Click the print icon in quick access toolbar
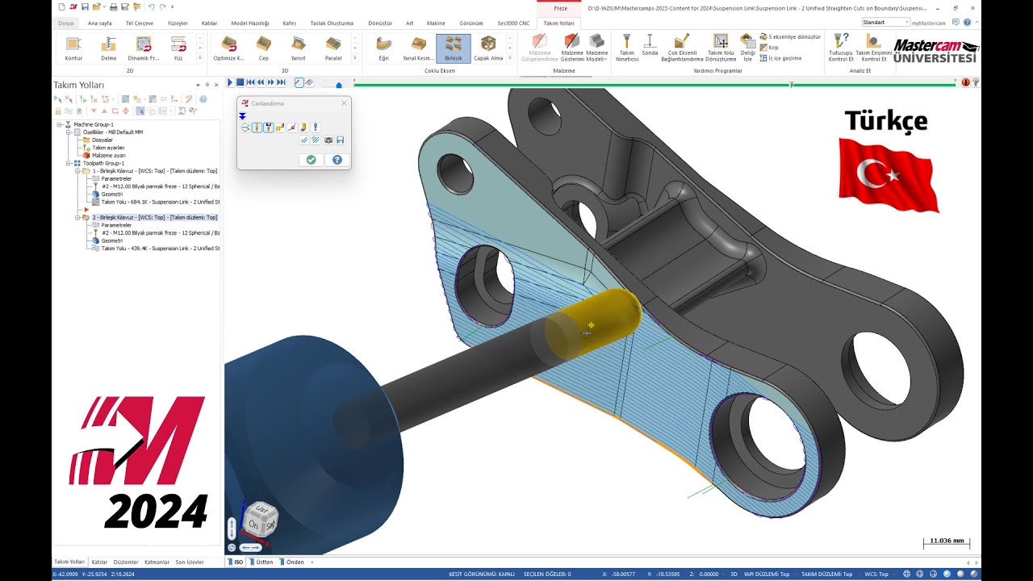The image size is (1033, 581). tap(114, 6)
